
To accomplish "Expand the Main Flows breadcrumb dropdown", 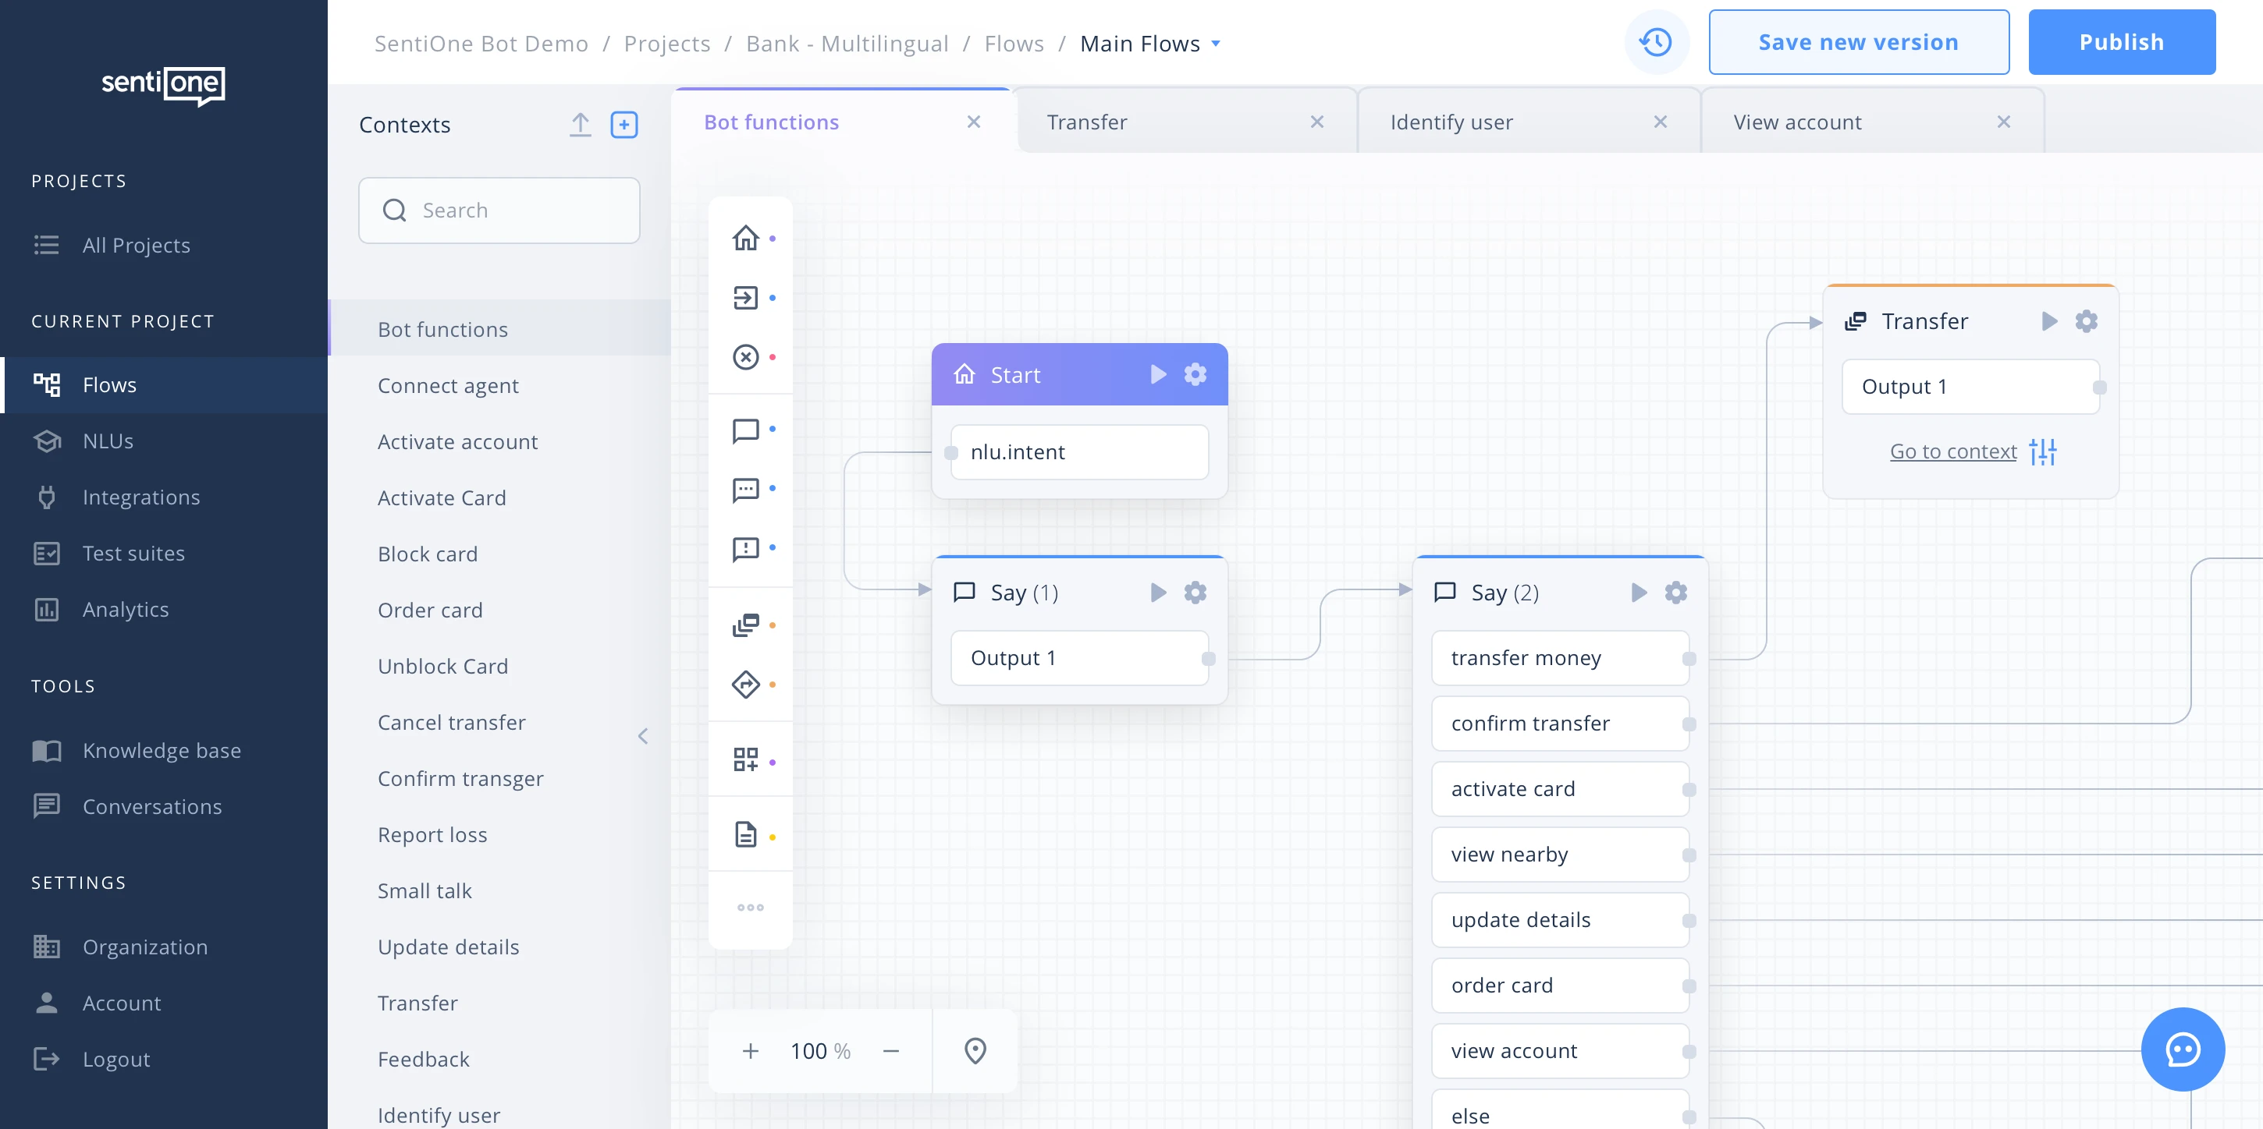I will tap(1216, 44).
